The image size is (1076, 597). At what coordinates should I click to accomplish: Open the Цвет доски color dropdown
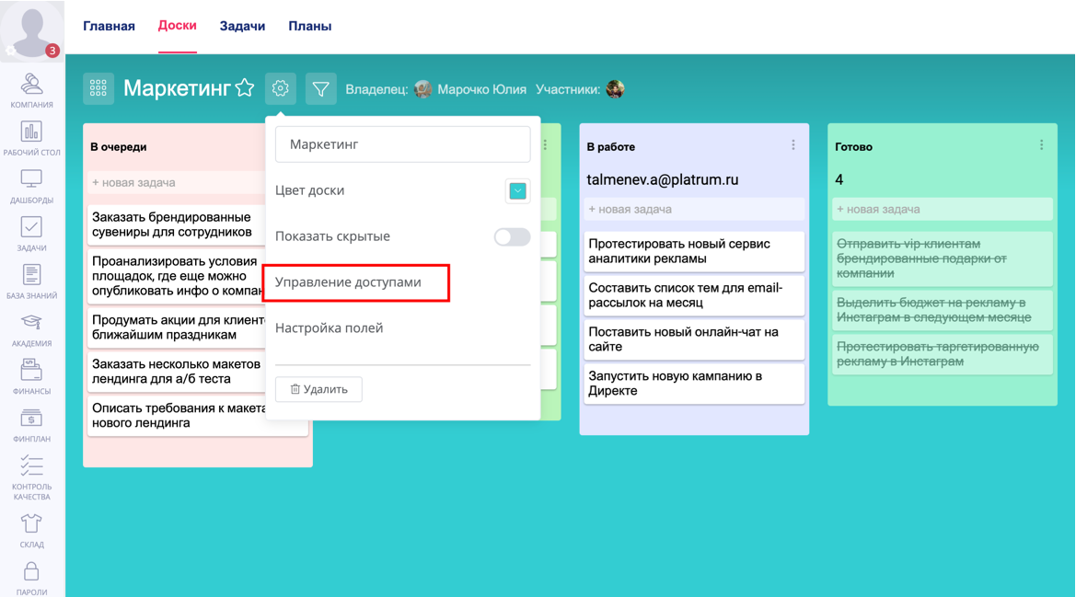coord(517,190)
